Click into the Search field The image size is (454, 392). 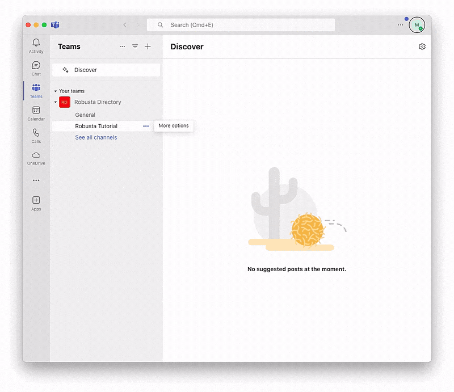pyautogui.click(x=241, y=25)
